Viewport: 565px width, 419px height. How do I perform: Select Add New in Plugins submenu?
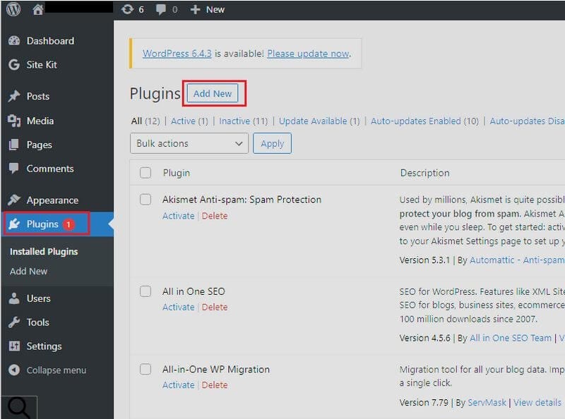(28, 271)
